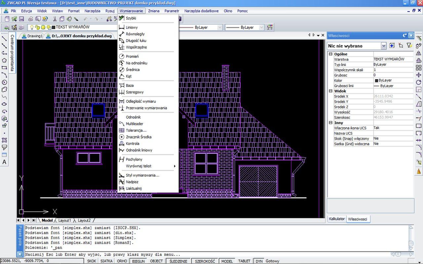Open Print Preview magnifier icon
Viewport: 423px width, 264px height.
point(38,19)
